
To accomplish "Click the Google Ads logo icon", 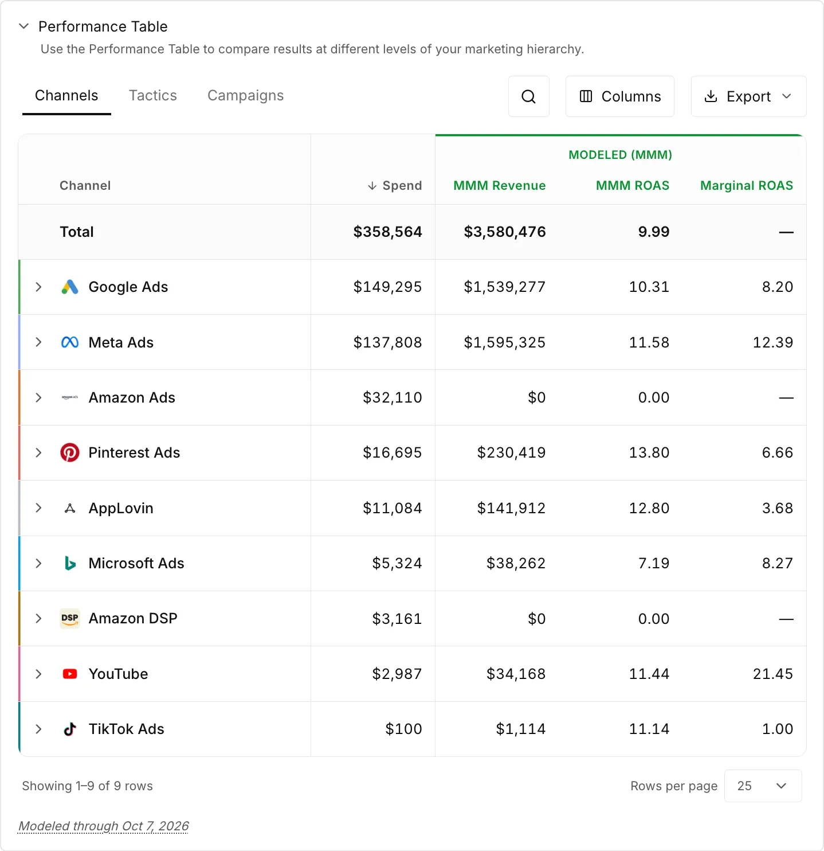I will click(70, 287).
